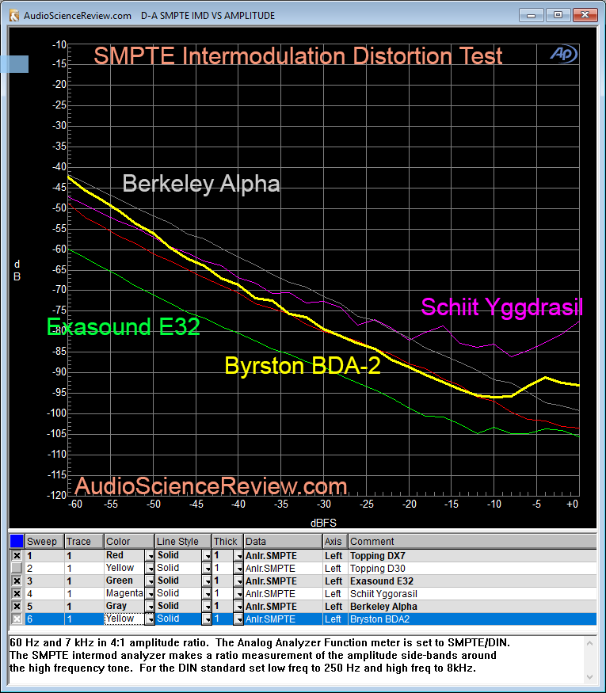Click the dBFS x-axis label

323,523
